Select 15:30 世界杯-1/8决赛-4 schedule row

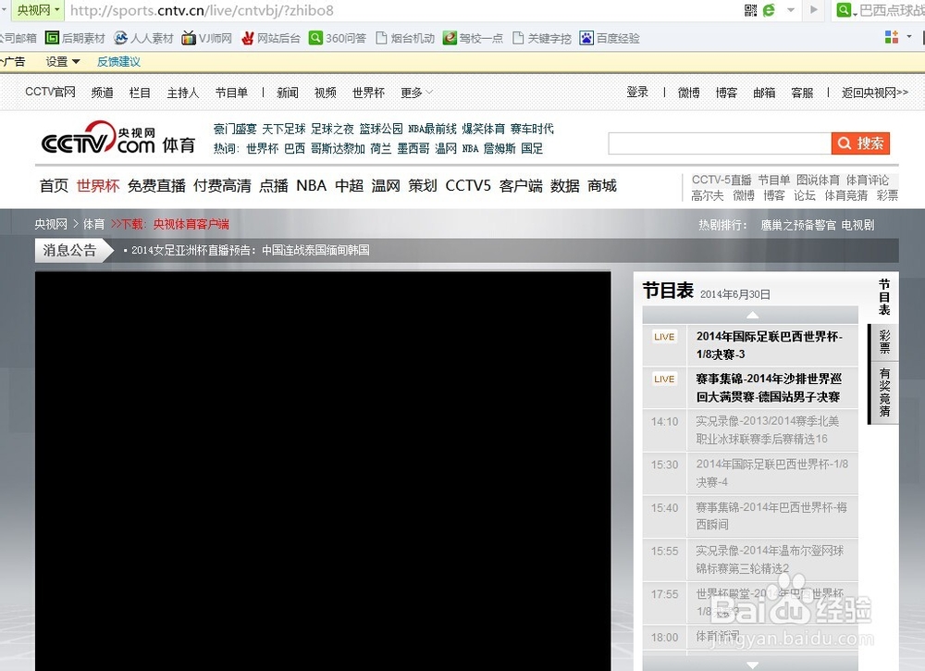point(750,473)
